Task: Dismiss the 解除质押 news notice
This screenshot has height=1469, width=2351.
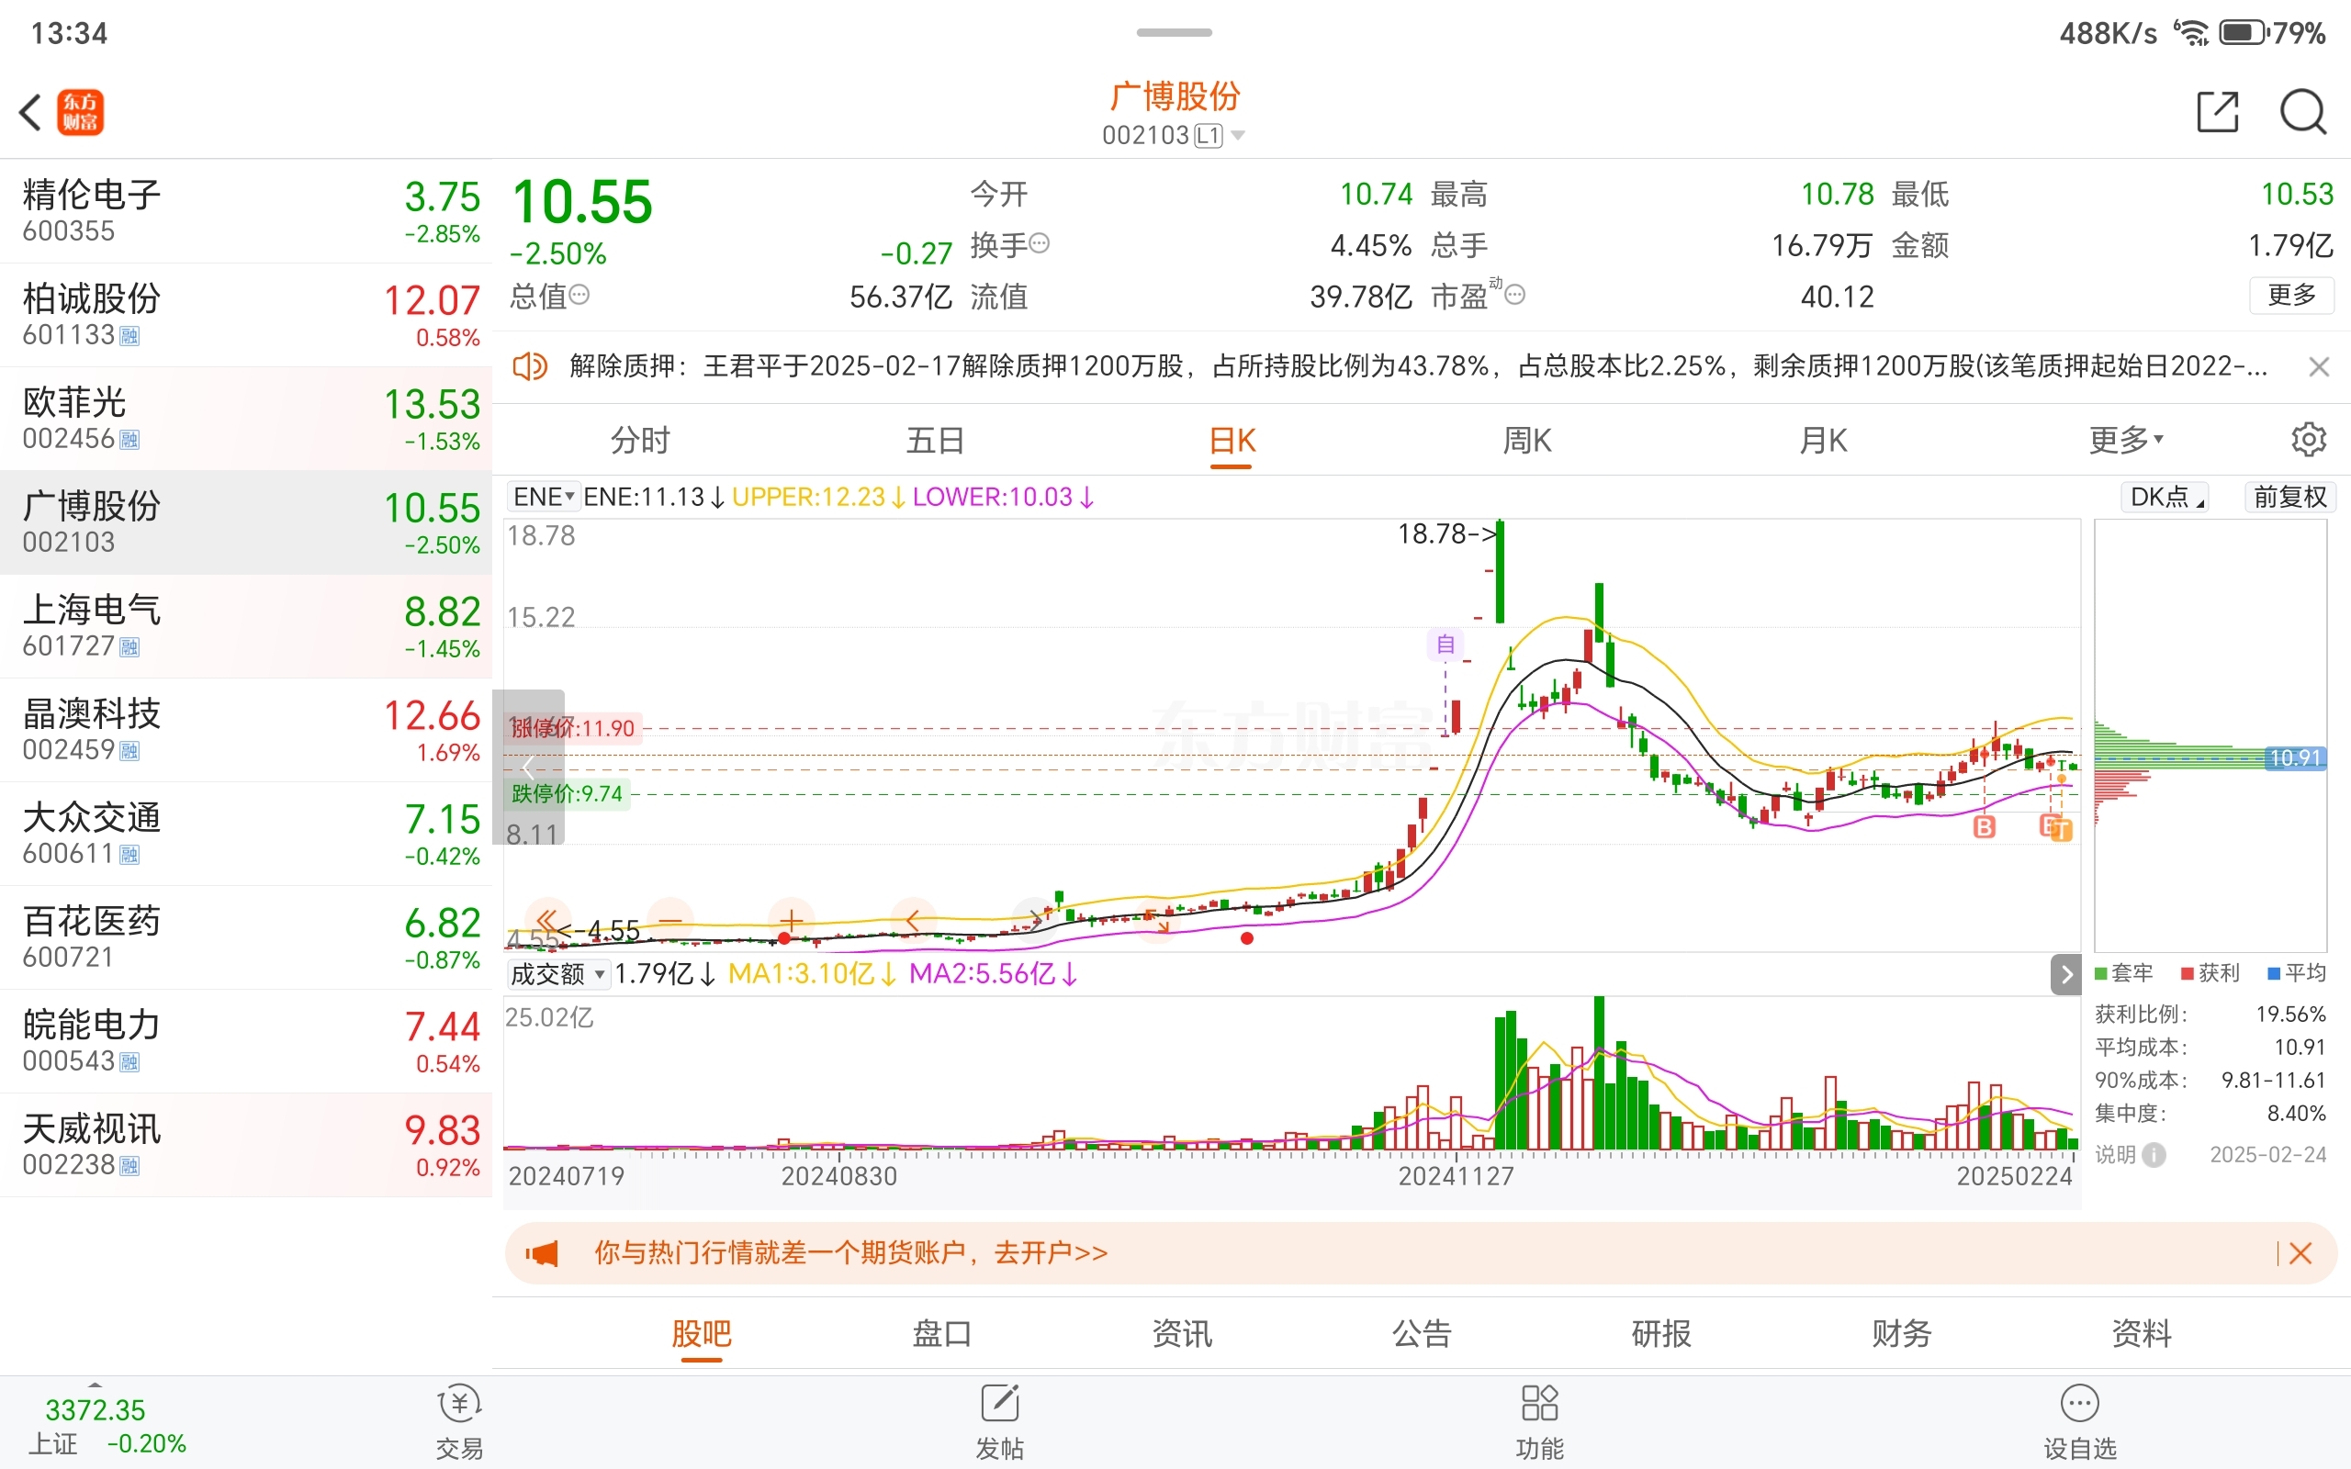Action: tap(2318, 366)
